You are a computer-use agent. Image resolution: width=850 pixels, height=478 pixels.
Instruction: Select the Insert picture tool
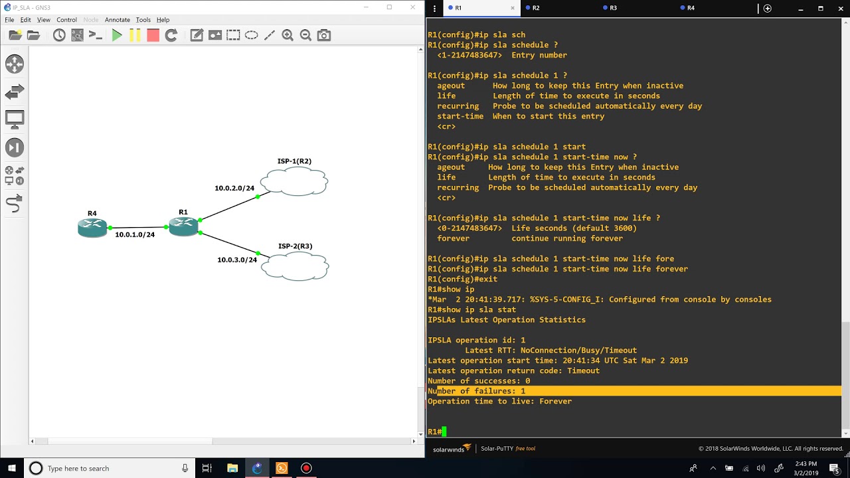215,35
